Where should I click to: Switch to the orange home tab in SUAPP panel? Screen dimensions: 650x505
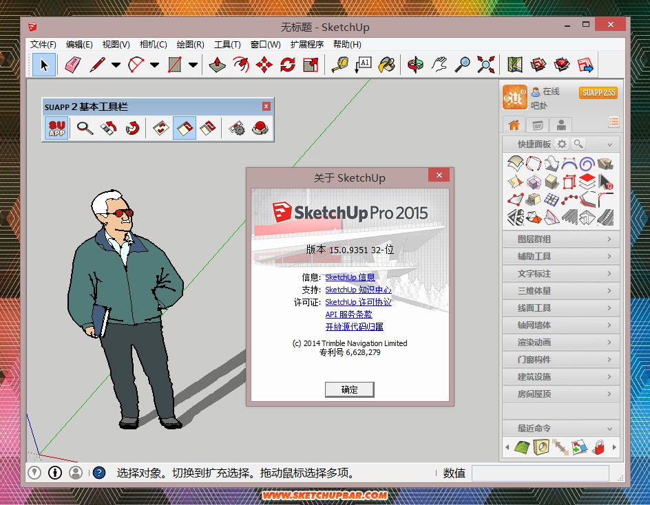pos(514,125)
